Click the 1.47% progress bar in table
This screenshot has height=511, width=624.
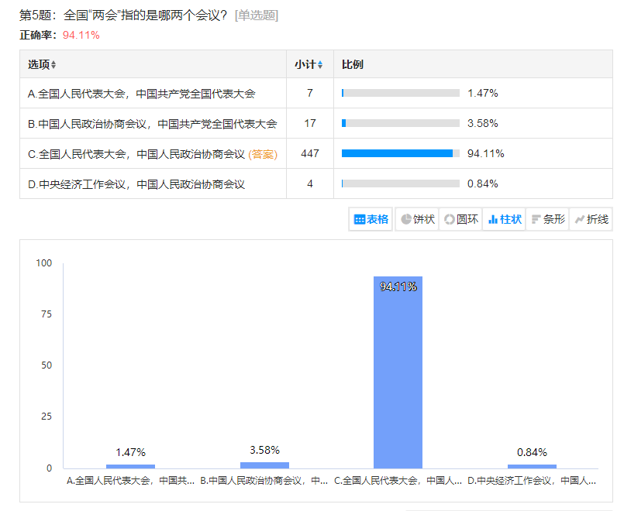400,93
